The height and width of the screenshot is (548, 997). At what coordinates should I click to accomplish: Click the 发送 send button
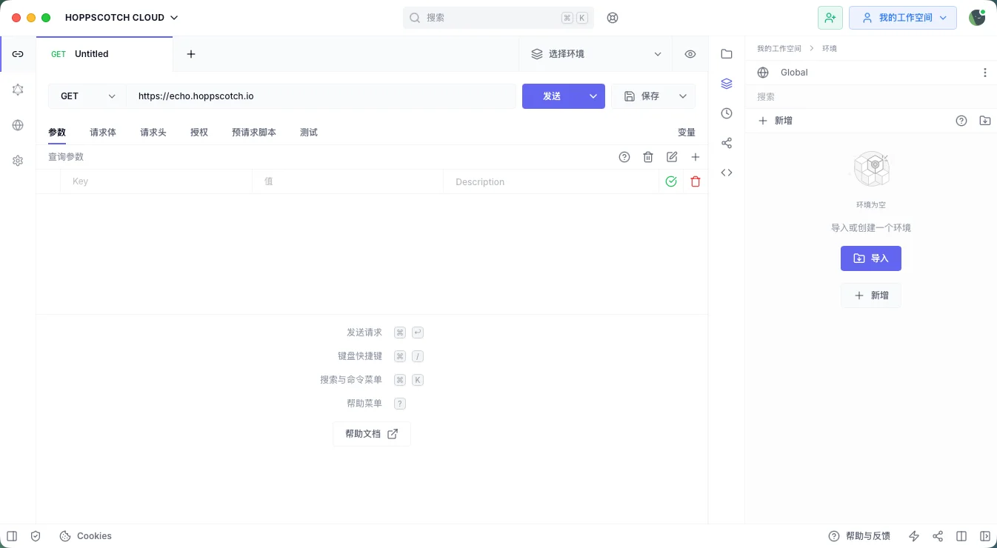pos(552,96)
